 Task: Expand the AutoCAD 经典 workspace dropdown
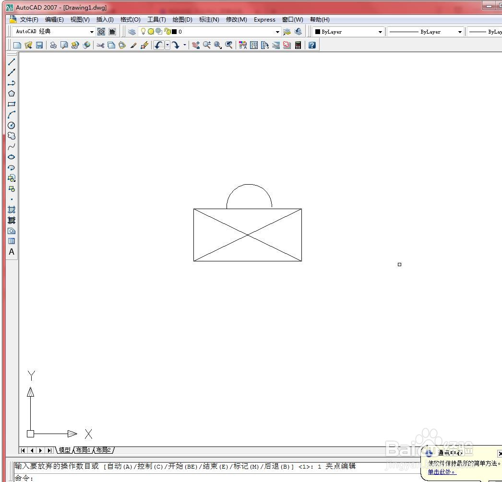pyautogui.click(x=92, y=32)
